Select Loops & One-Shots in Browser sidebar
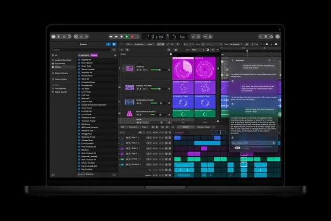This screenshot has width=331, height=221. 63,61
